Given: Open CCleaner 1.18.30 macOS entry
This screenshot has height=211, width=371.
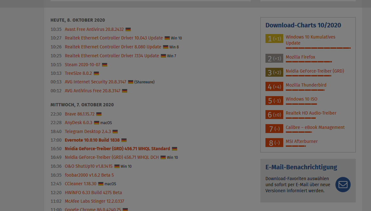Looking at the screenshot, I should [80, 184].
